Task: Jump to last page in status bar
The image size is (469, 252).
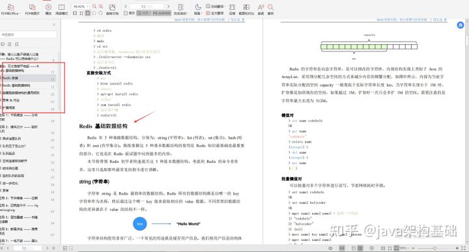Action: pos(53,248)
